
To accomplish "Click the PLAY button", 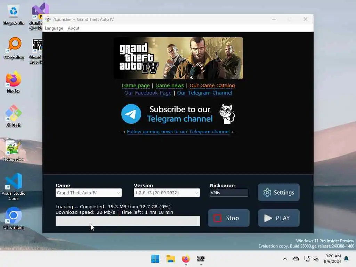I will pyautogui.click(x=278, y=218).
